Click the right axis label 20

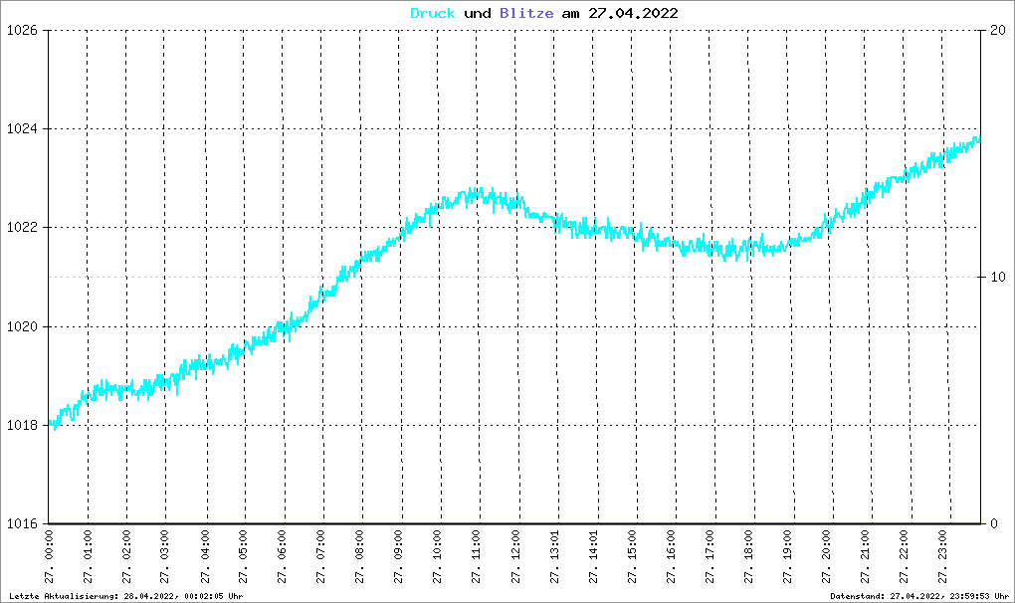[x=997, y=31]
